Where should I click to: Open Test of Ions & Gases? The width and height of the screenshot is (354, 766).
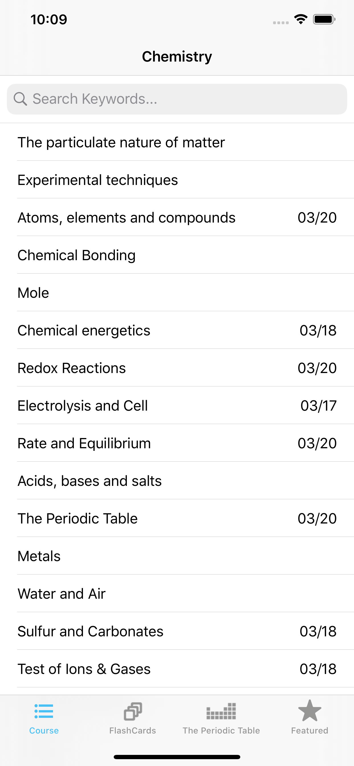(x=177, y=669)
